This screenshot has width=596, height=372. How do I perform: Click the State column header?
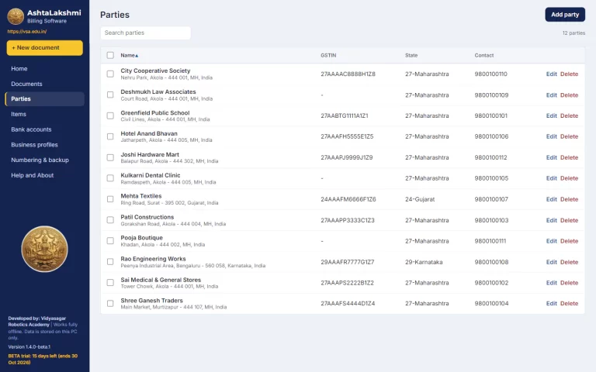pyautogui.click(x=411, y=56)
